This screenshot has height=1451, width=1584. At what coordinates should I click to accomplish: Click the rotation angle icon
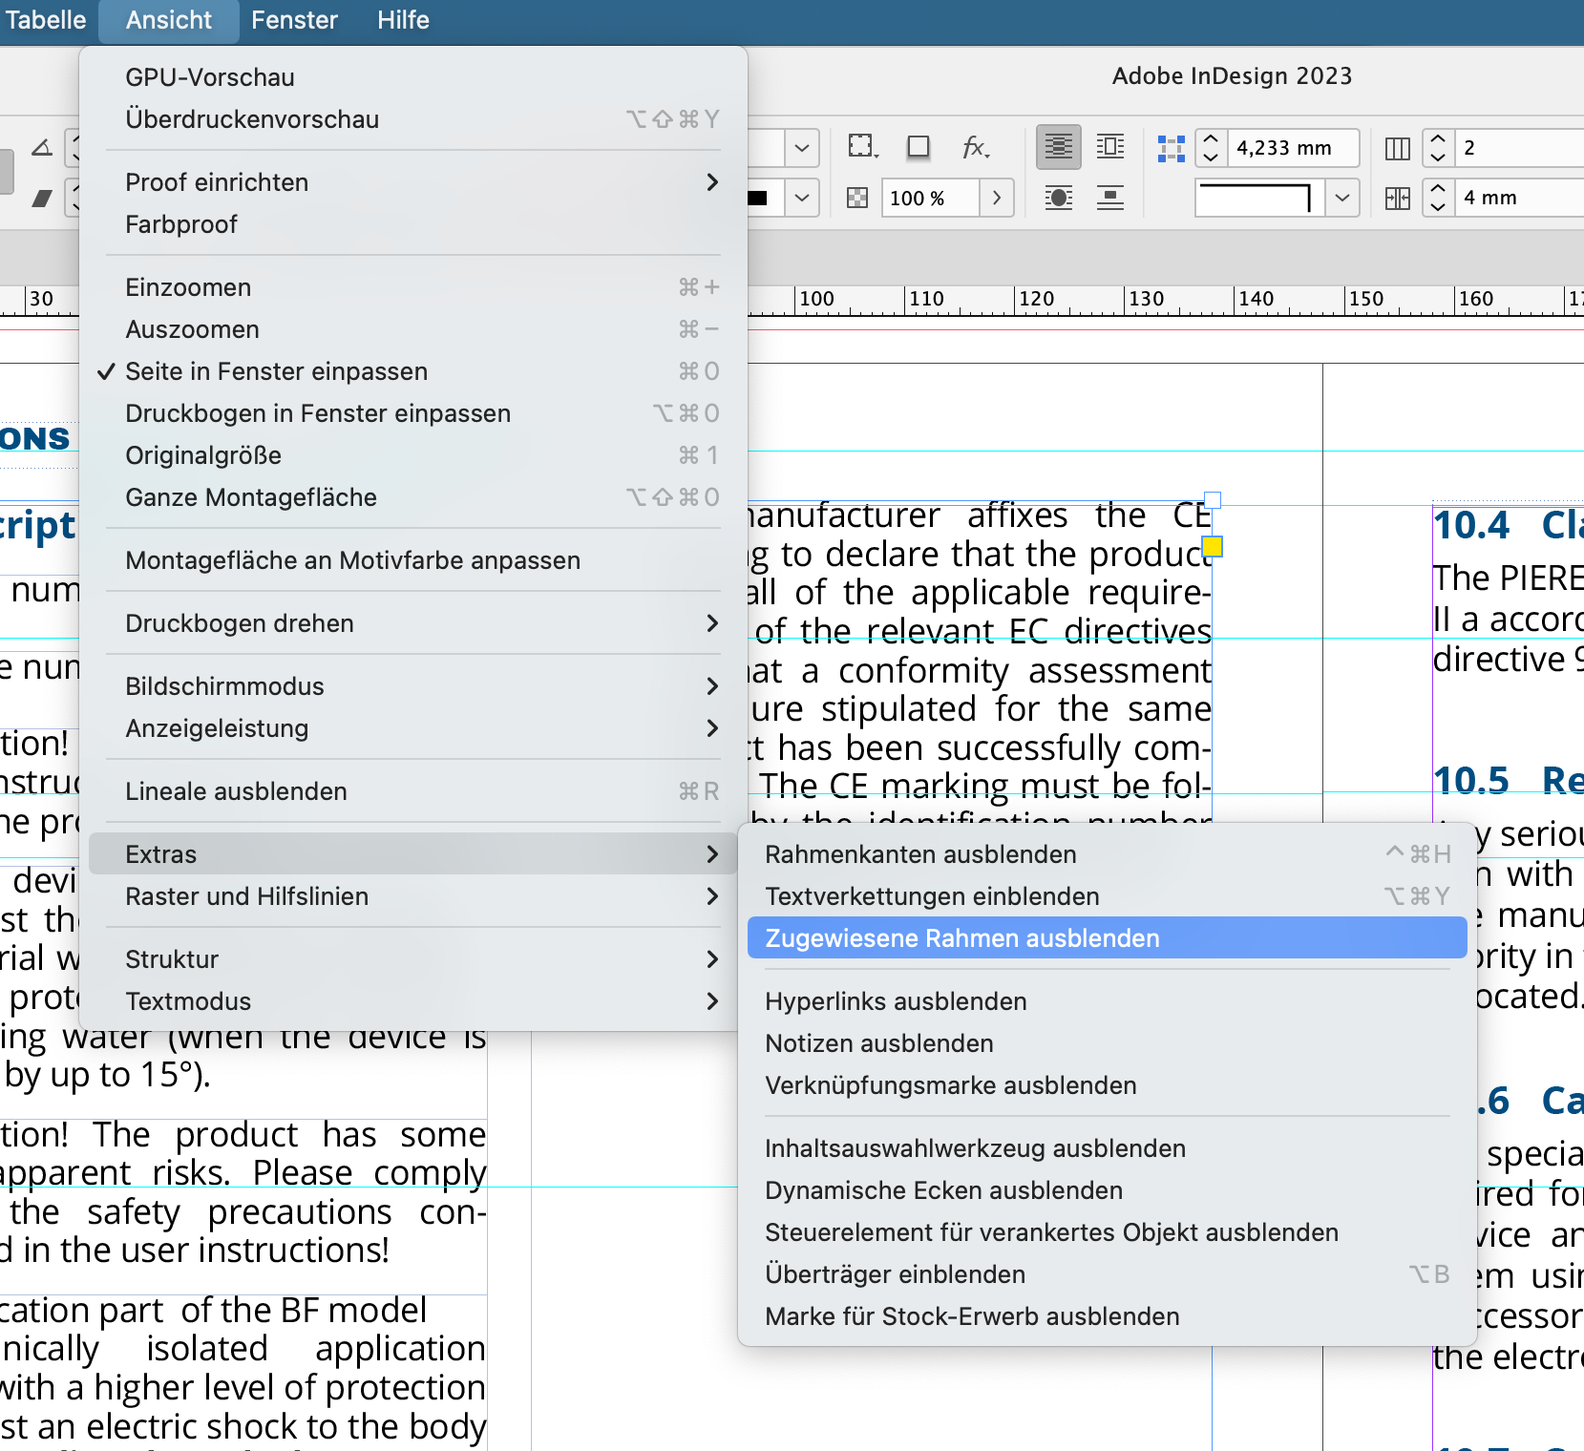(42, 148)
